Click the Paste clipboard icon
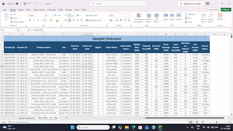The height and width of the screenshot is (131, 233). point(6,16)
